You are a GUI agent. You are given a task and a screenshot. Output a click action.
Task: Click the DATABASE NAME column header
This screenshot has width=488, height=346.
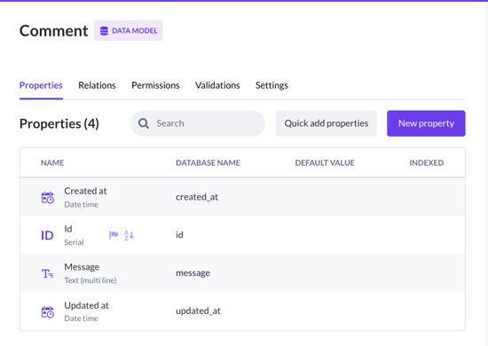[x=208, y=162]
